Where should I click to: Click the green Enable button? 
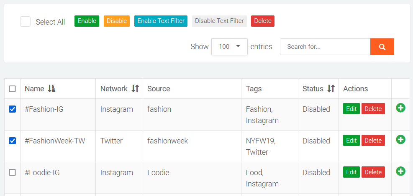[87, 21]
